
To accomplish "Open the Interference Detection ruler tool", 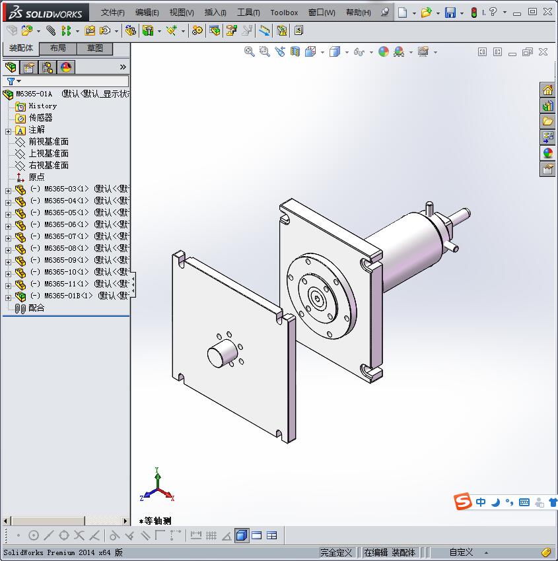I will (x=265, y=31).
